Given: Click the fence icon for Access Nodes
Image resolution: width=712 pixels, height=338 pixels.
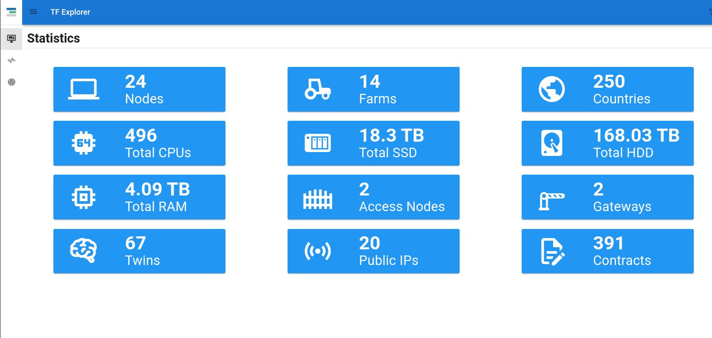Looking at the screenshot, I should pyautogui.click(x=318, y=199).
